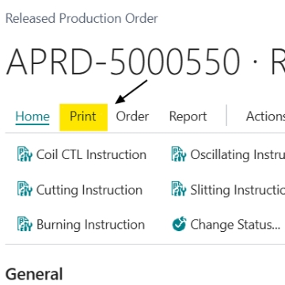The image size is (285, 285).
Task: Open the Order menu
Action: [132, 116]
